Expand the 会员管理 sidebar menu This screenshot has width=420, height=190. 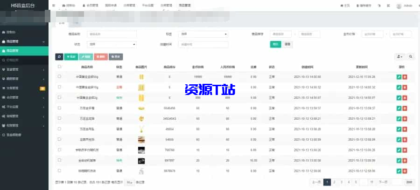click(x=24, y=97)
